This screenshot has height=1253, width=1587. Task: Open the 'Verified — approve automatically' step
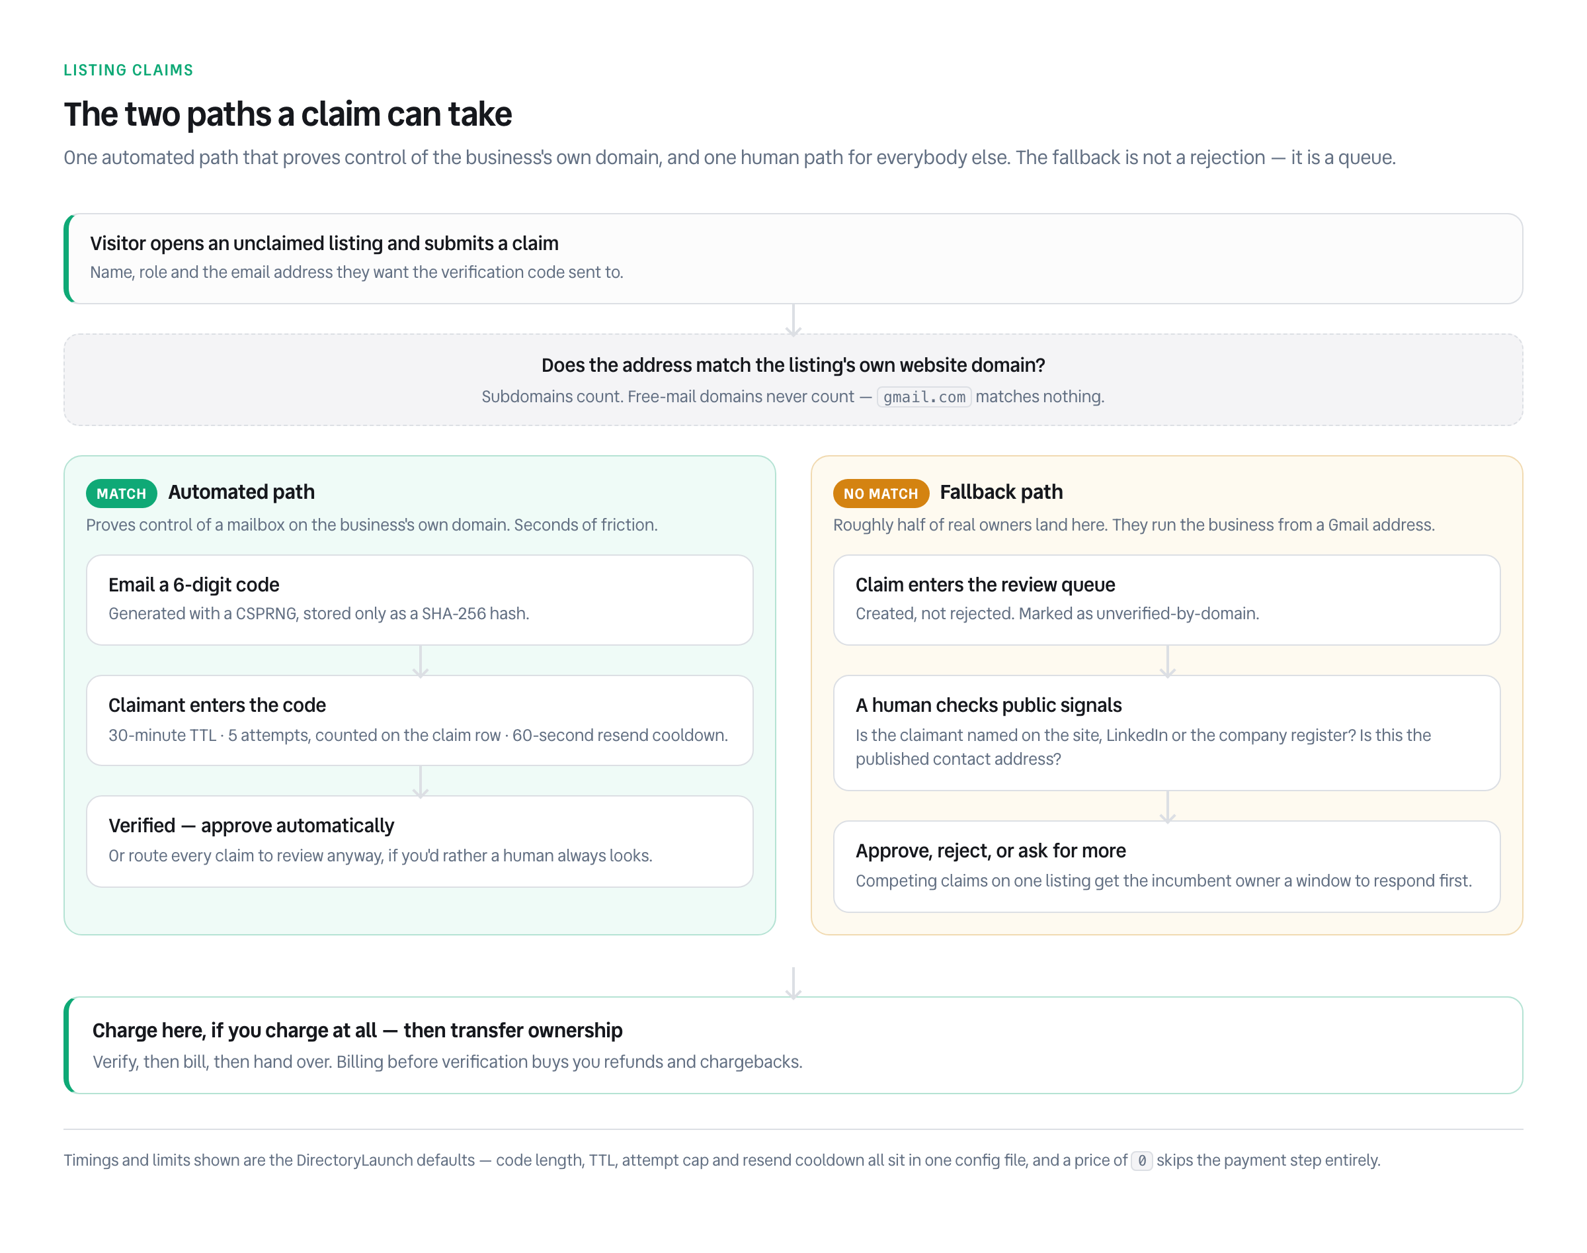coord(419,842)
